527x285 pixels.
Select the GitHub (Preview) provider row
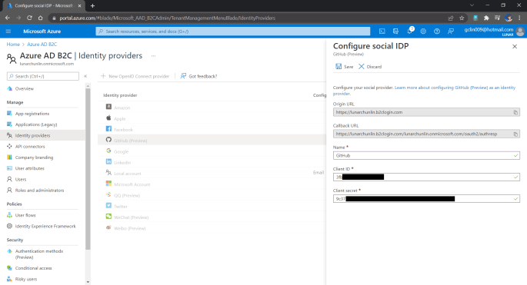(212, 141)
